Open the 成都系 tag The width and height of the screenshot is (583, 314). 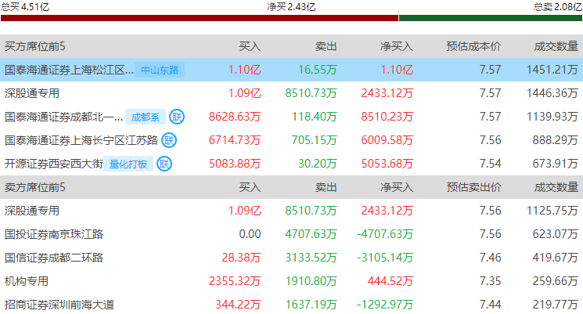click(x=146, y=117)
